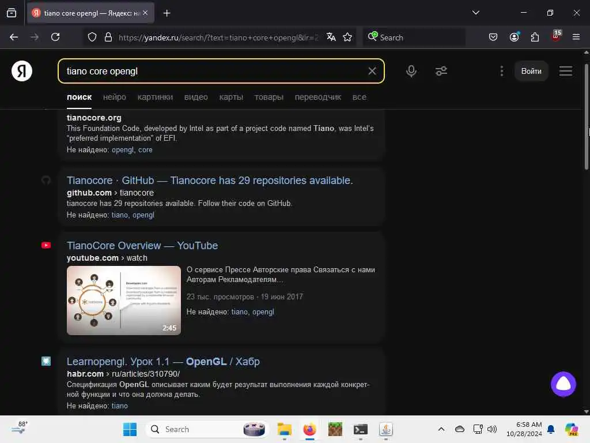
Task: Open the Extensions puzzle icon
Action: 535,37
